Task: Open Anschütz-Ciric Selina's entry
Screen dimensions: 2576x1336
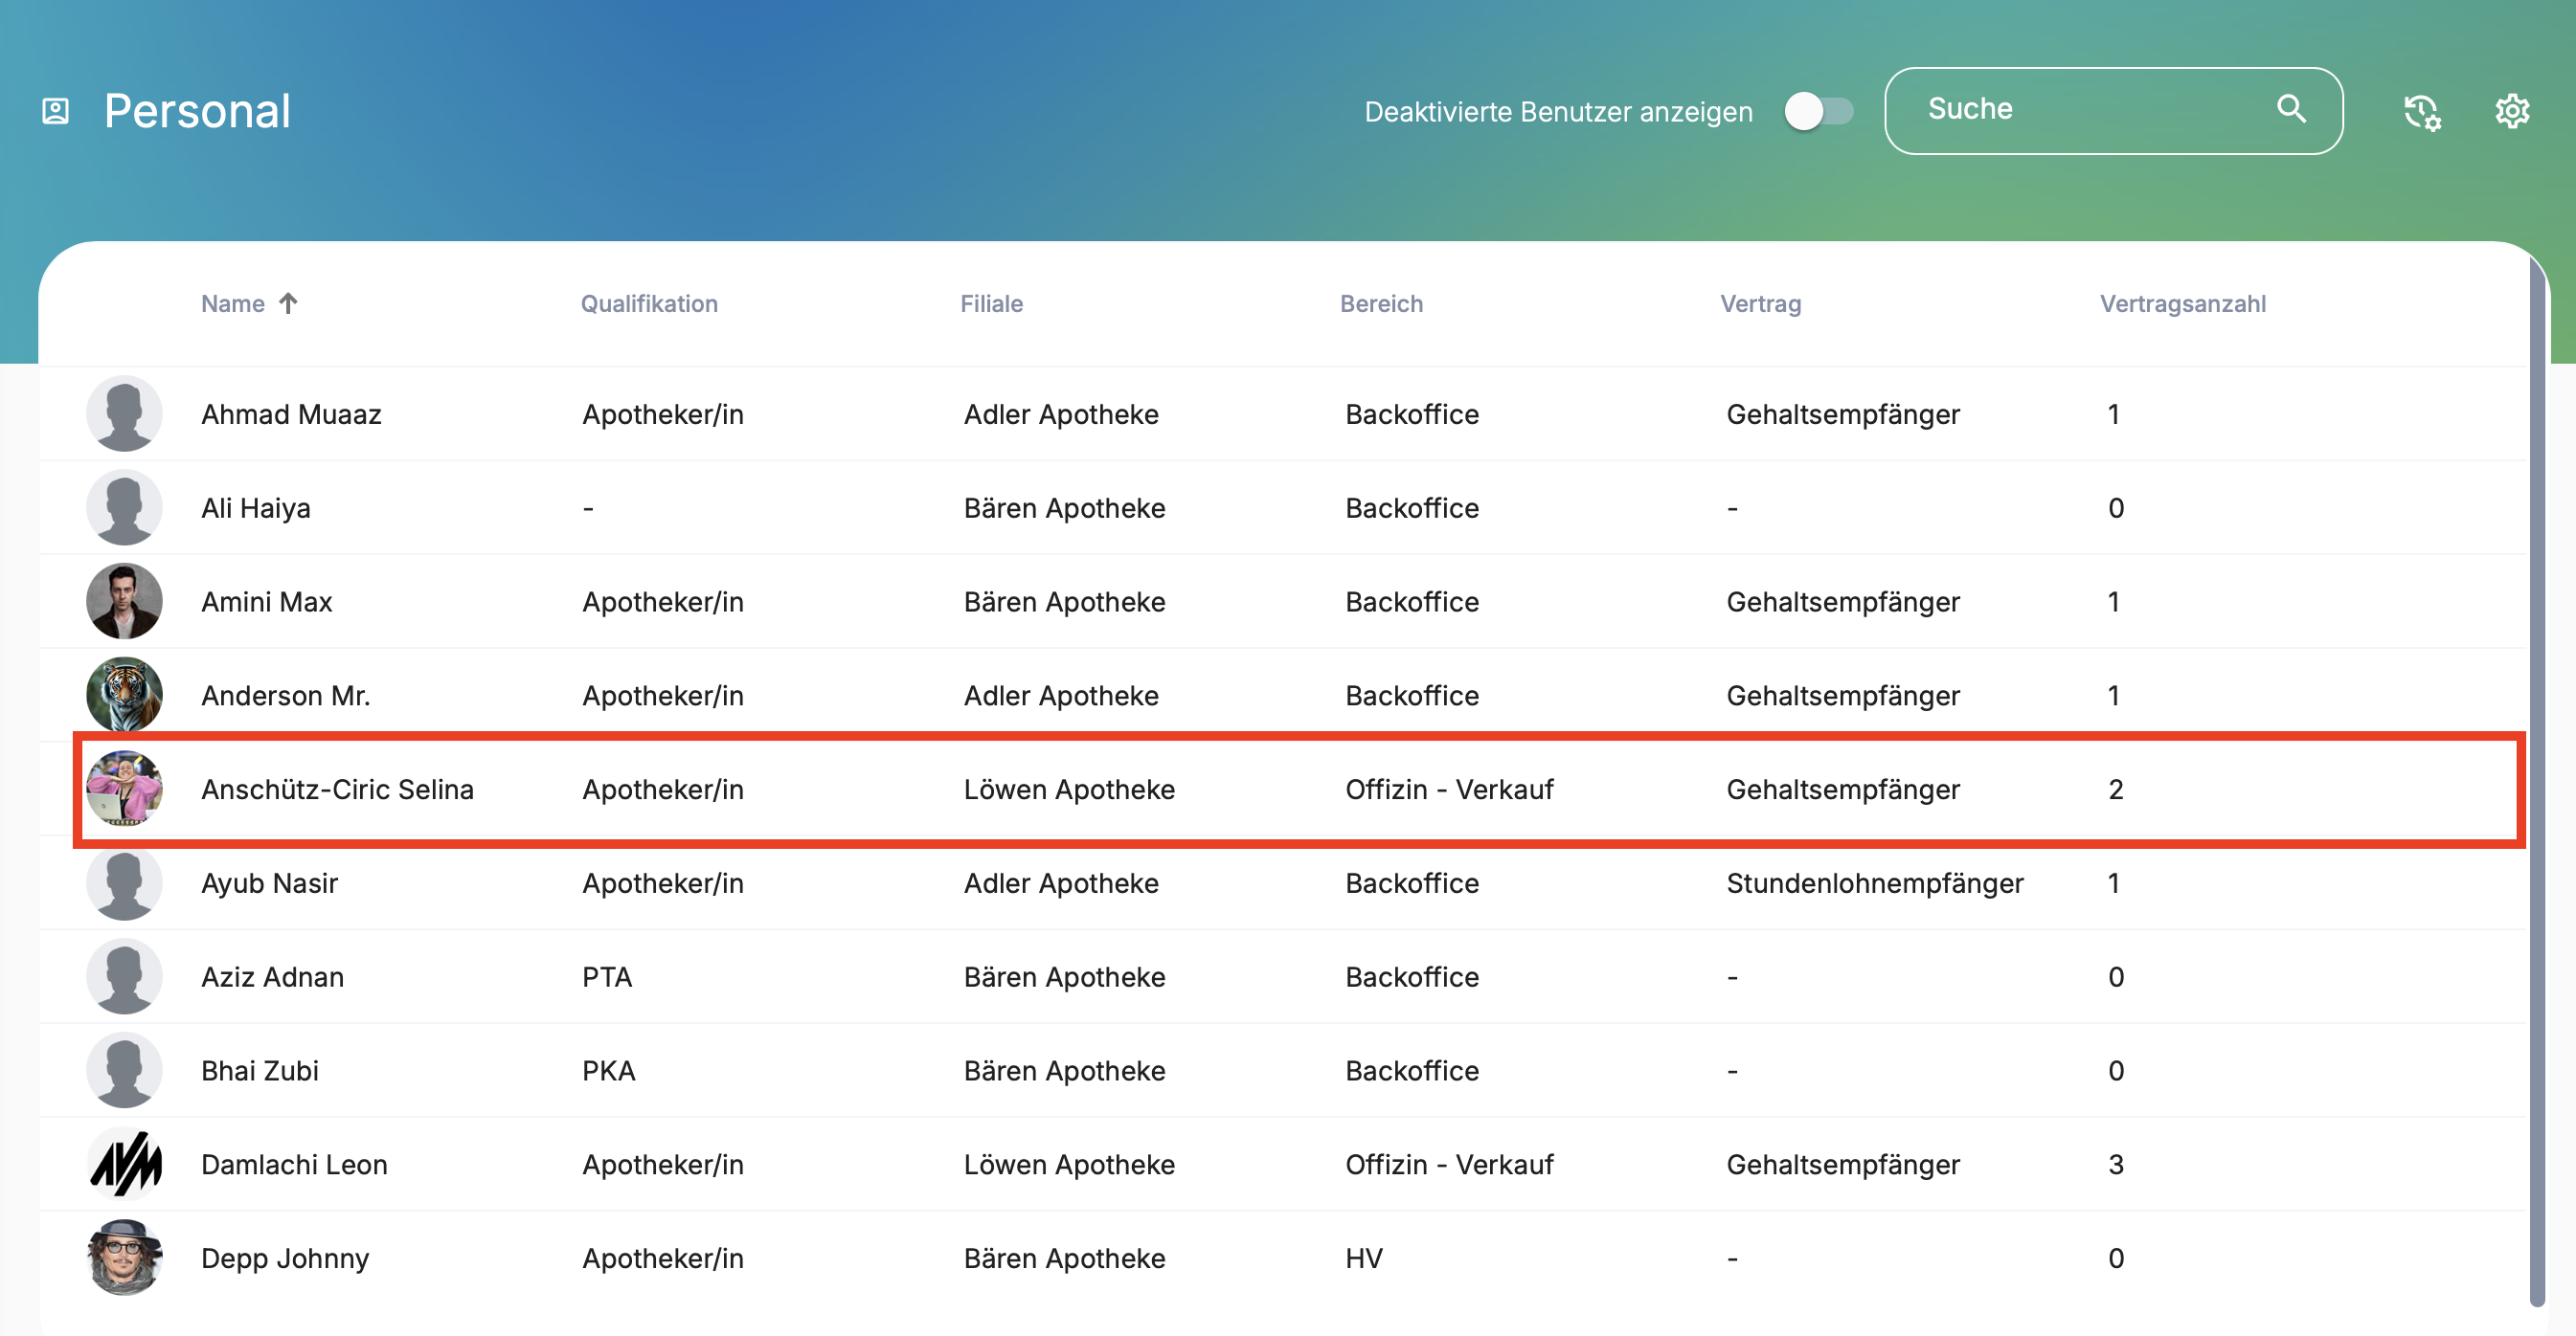Action: coord(337,790)
